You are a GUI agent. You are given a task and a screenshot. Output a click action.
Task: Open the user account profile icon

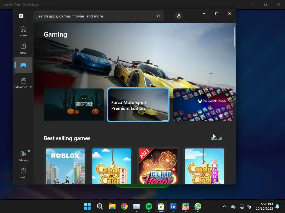[179, 16]
